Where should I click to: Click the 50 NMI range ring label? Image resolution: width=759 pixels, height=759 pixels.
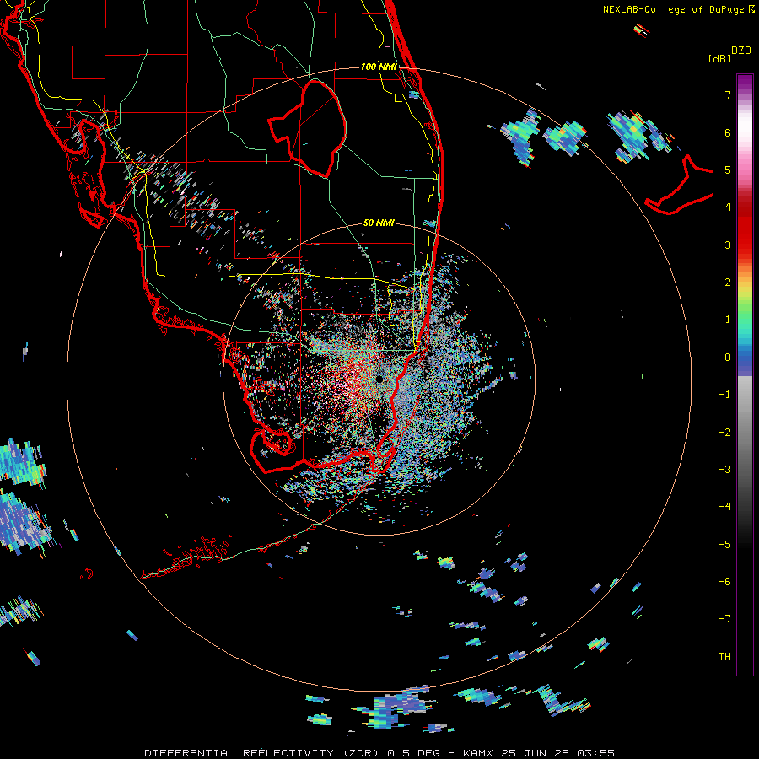tap(379, 223)
